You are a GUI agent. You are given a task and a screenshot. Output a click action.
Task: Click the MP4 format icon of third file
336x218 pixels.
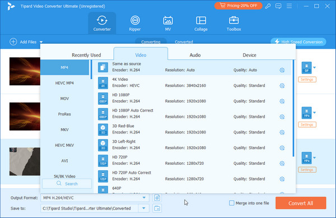(x=306, y=158)
